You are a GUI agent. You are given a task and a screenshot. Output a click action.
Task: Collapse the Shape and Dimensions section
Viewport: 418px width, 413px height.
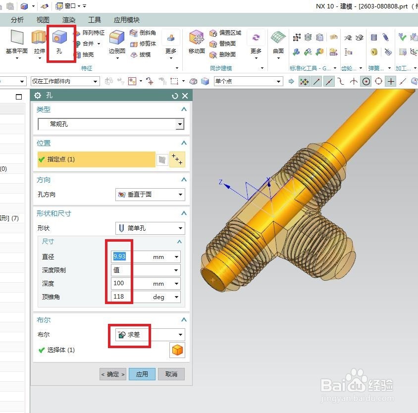(184, 213)
